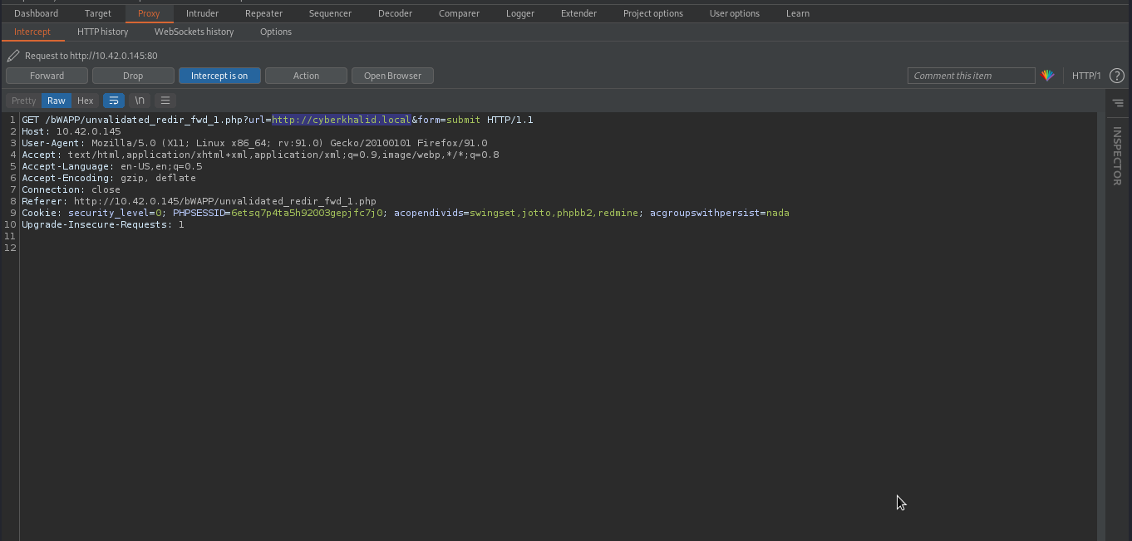Open the Extender tab
This screenshot has height=541, width=1132.
pos(578,13)
